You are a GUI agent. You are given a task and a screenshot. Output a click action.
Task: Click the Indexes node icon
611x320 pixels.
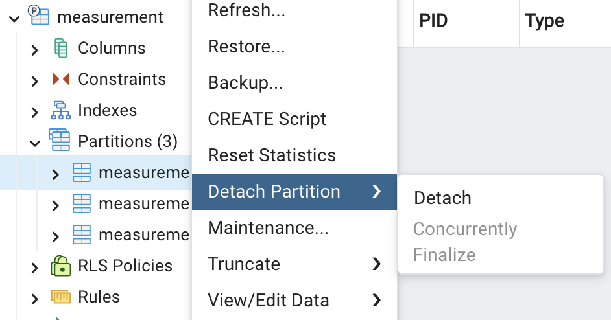tap(61, 111)
